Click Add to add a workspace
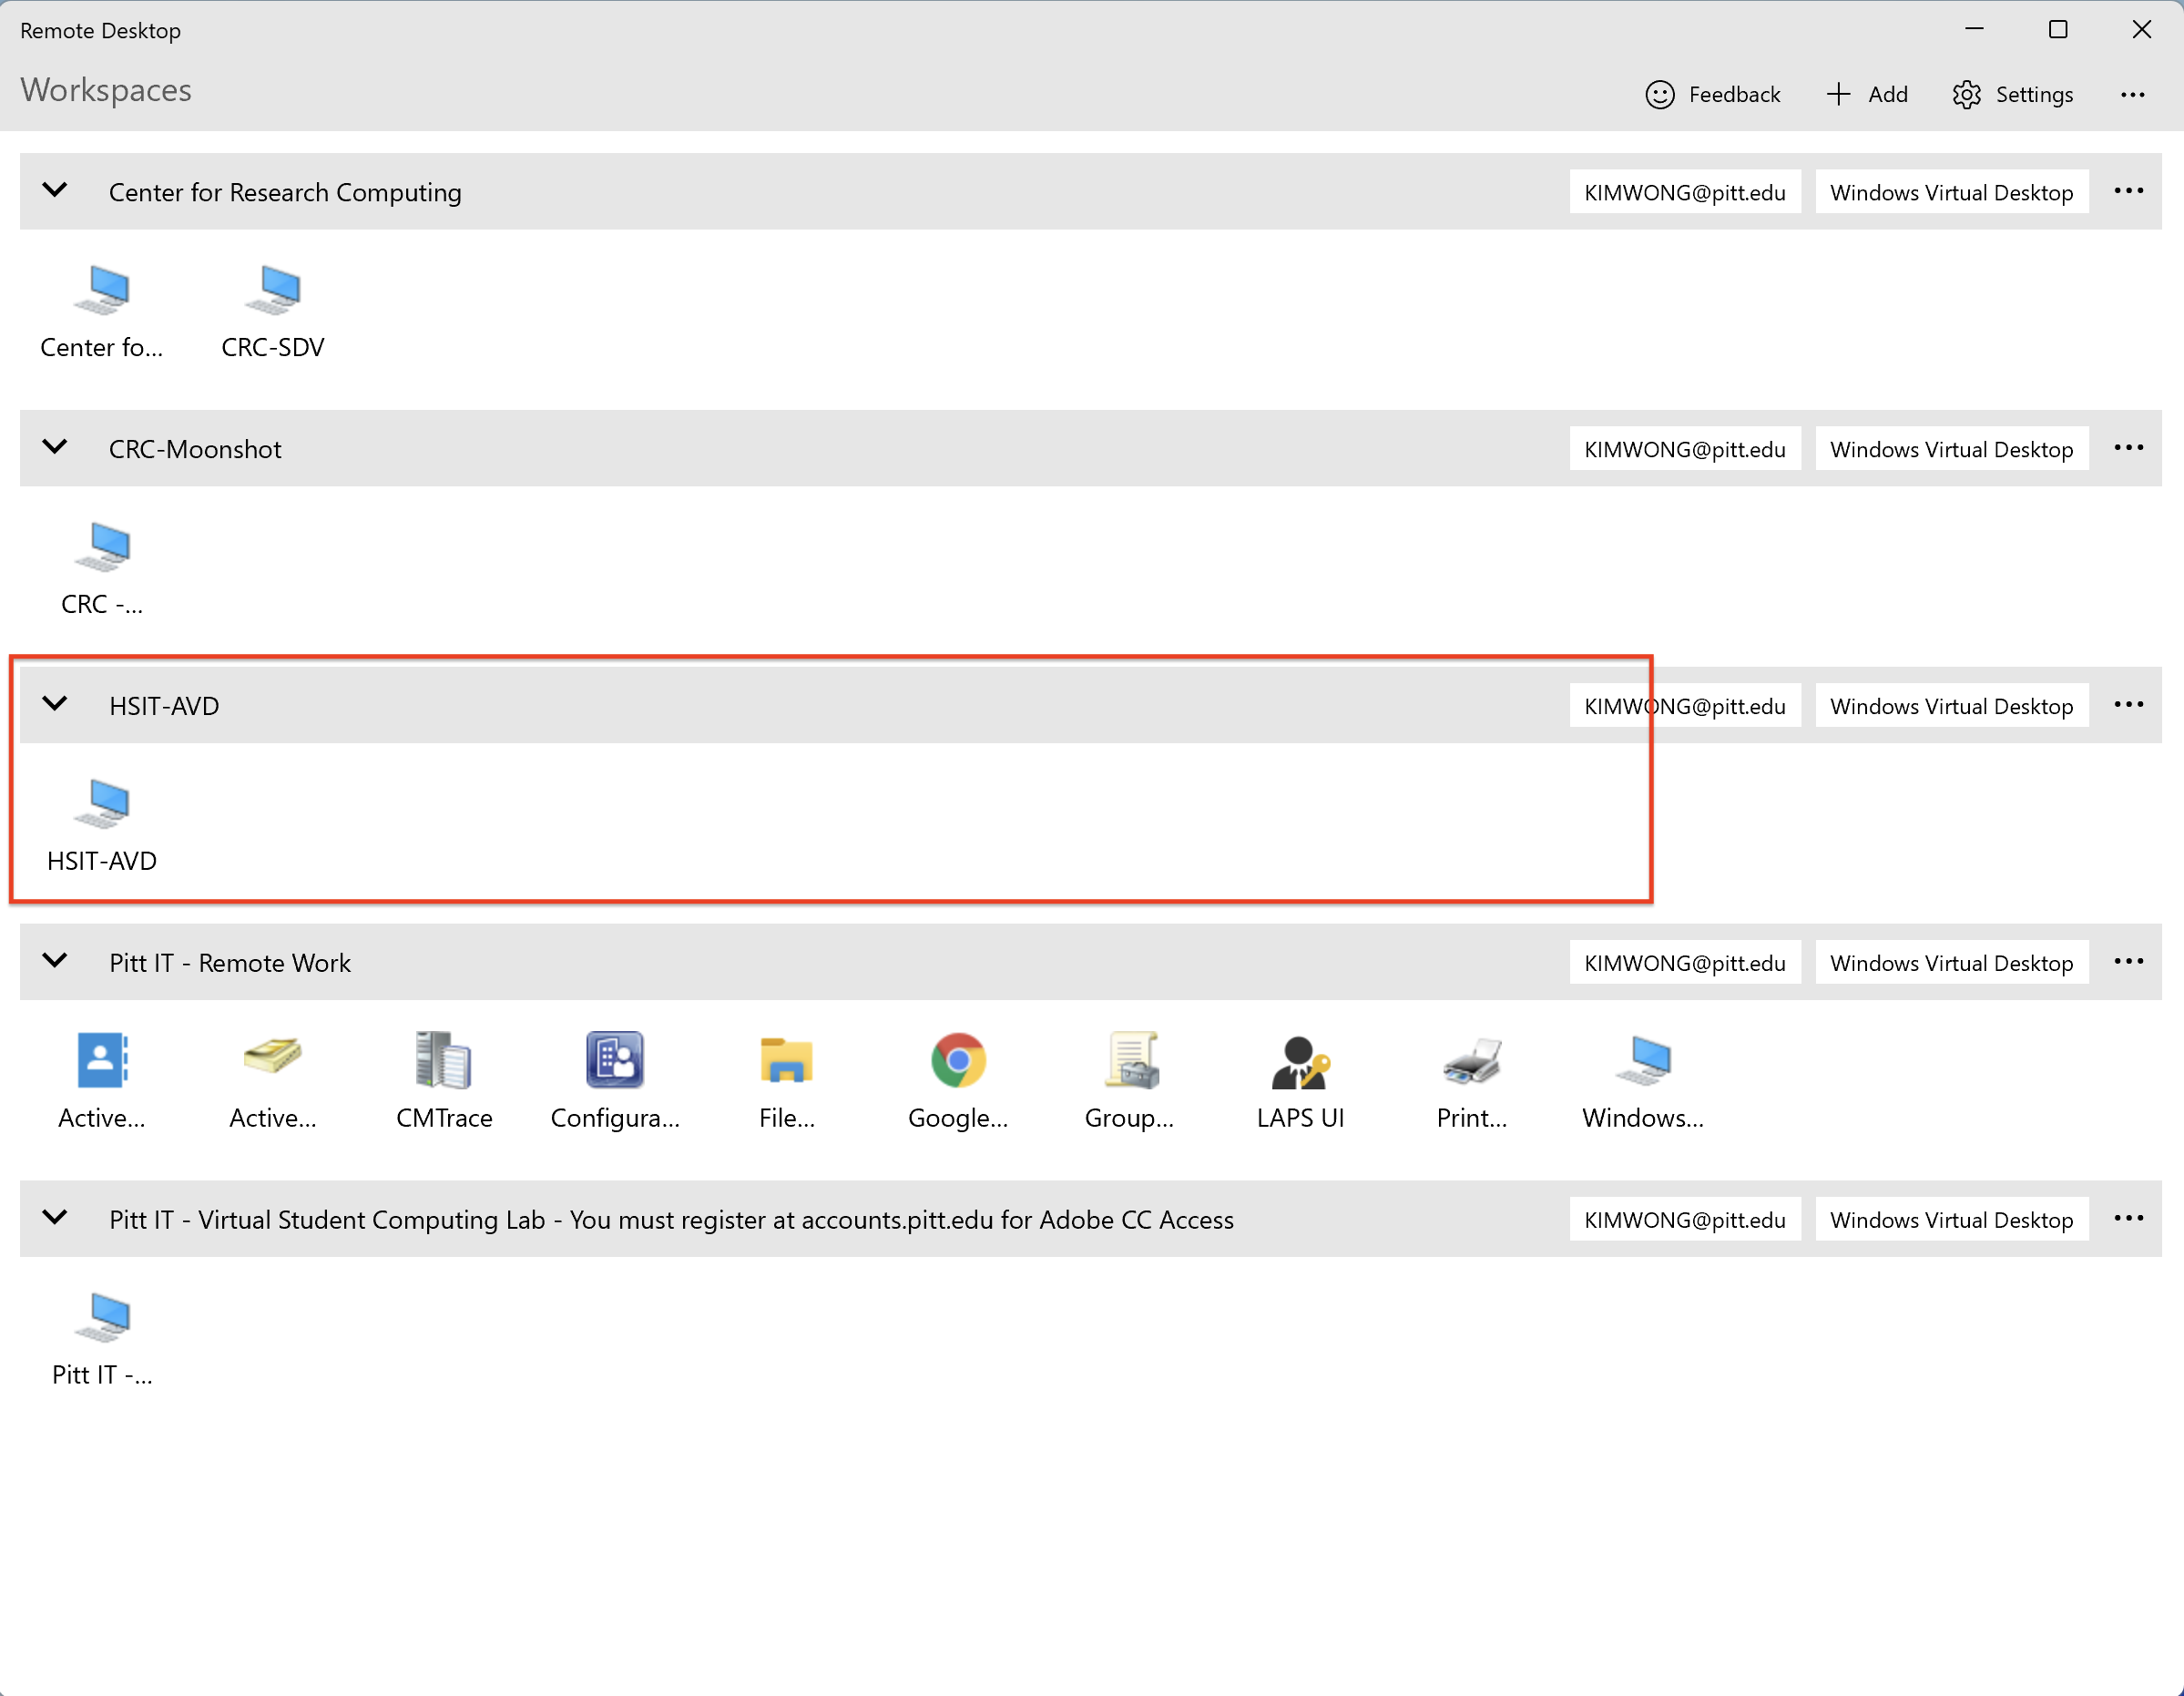Viewport: 2184px width, 1696px height. pos(1866,94)
